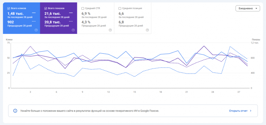Click day 27 on chart x-axis
Screen dimensions: 266x125
click(239, 92)
